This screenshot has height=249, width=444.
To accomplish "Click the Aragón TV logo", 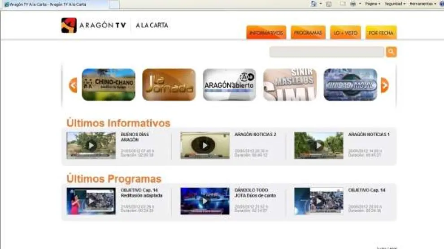I will coord(94,26).
